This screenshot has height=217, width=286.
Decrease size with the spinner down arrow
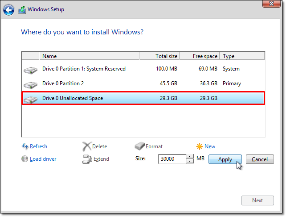[190, 161]
